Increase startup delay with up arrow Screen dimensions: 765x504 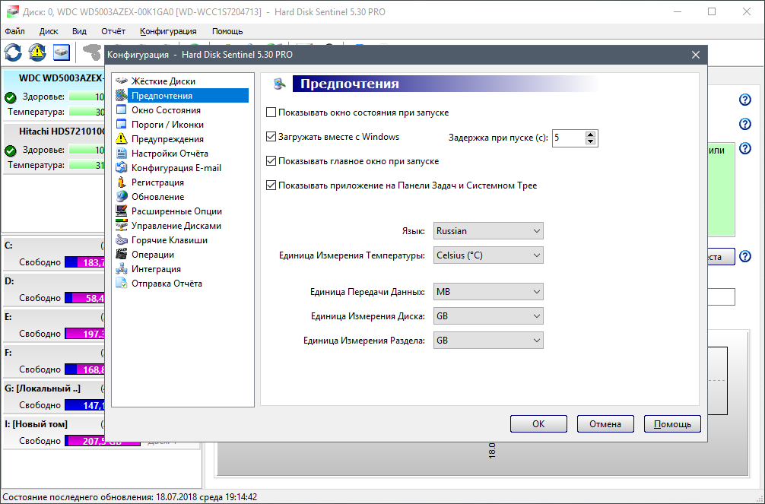click(590, 135)
